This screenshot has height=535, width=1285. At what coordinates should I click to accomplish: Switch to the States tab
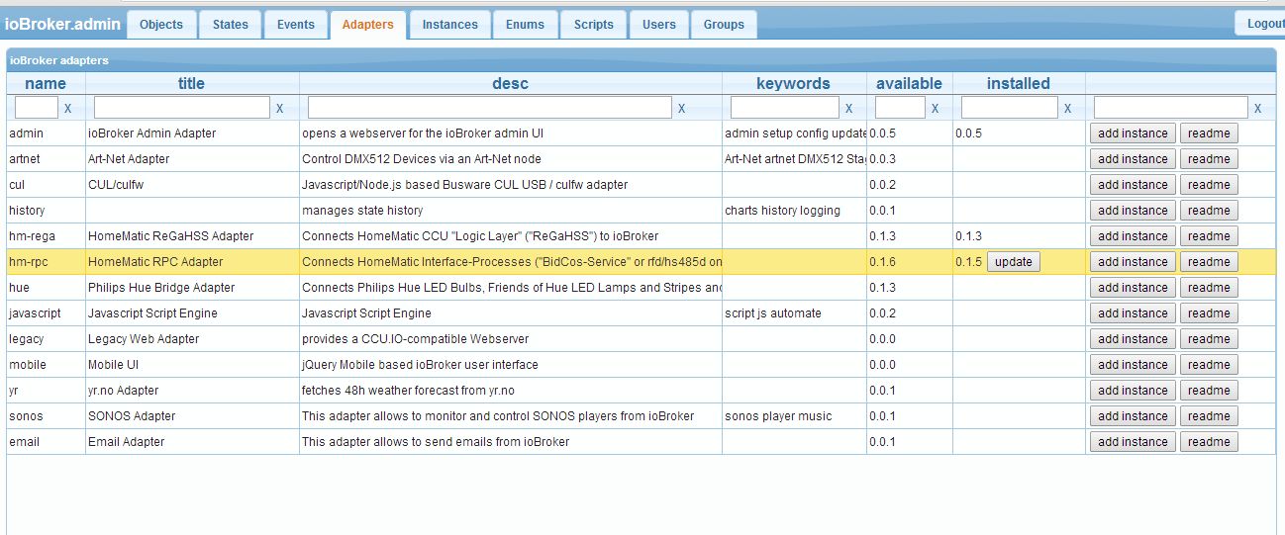tap(231, 25)
